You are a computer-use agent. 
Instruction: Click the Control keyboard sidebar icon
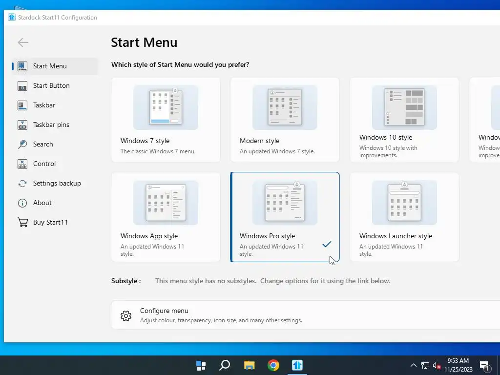point(22,164)
